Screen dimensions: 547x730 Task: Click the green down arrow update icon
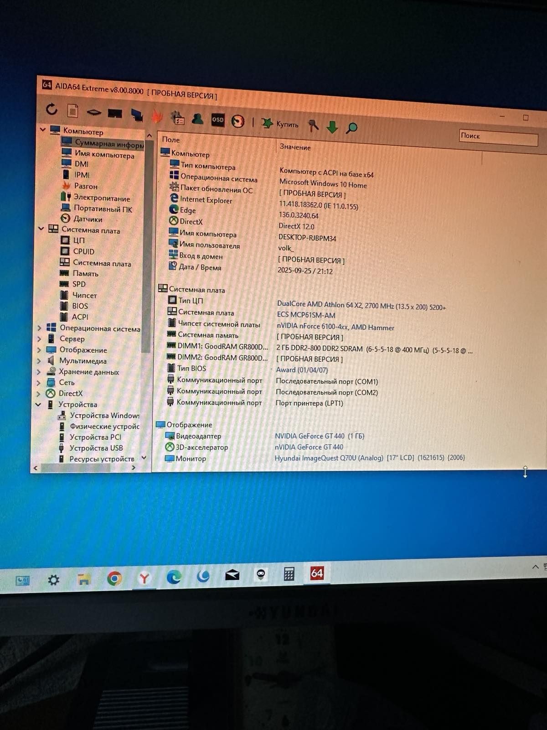point(332,127)
